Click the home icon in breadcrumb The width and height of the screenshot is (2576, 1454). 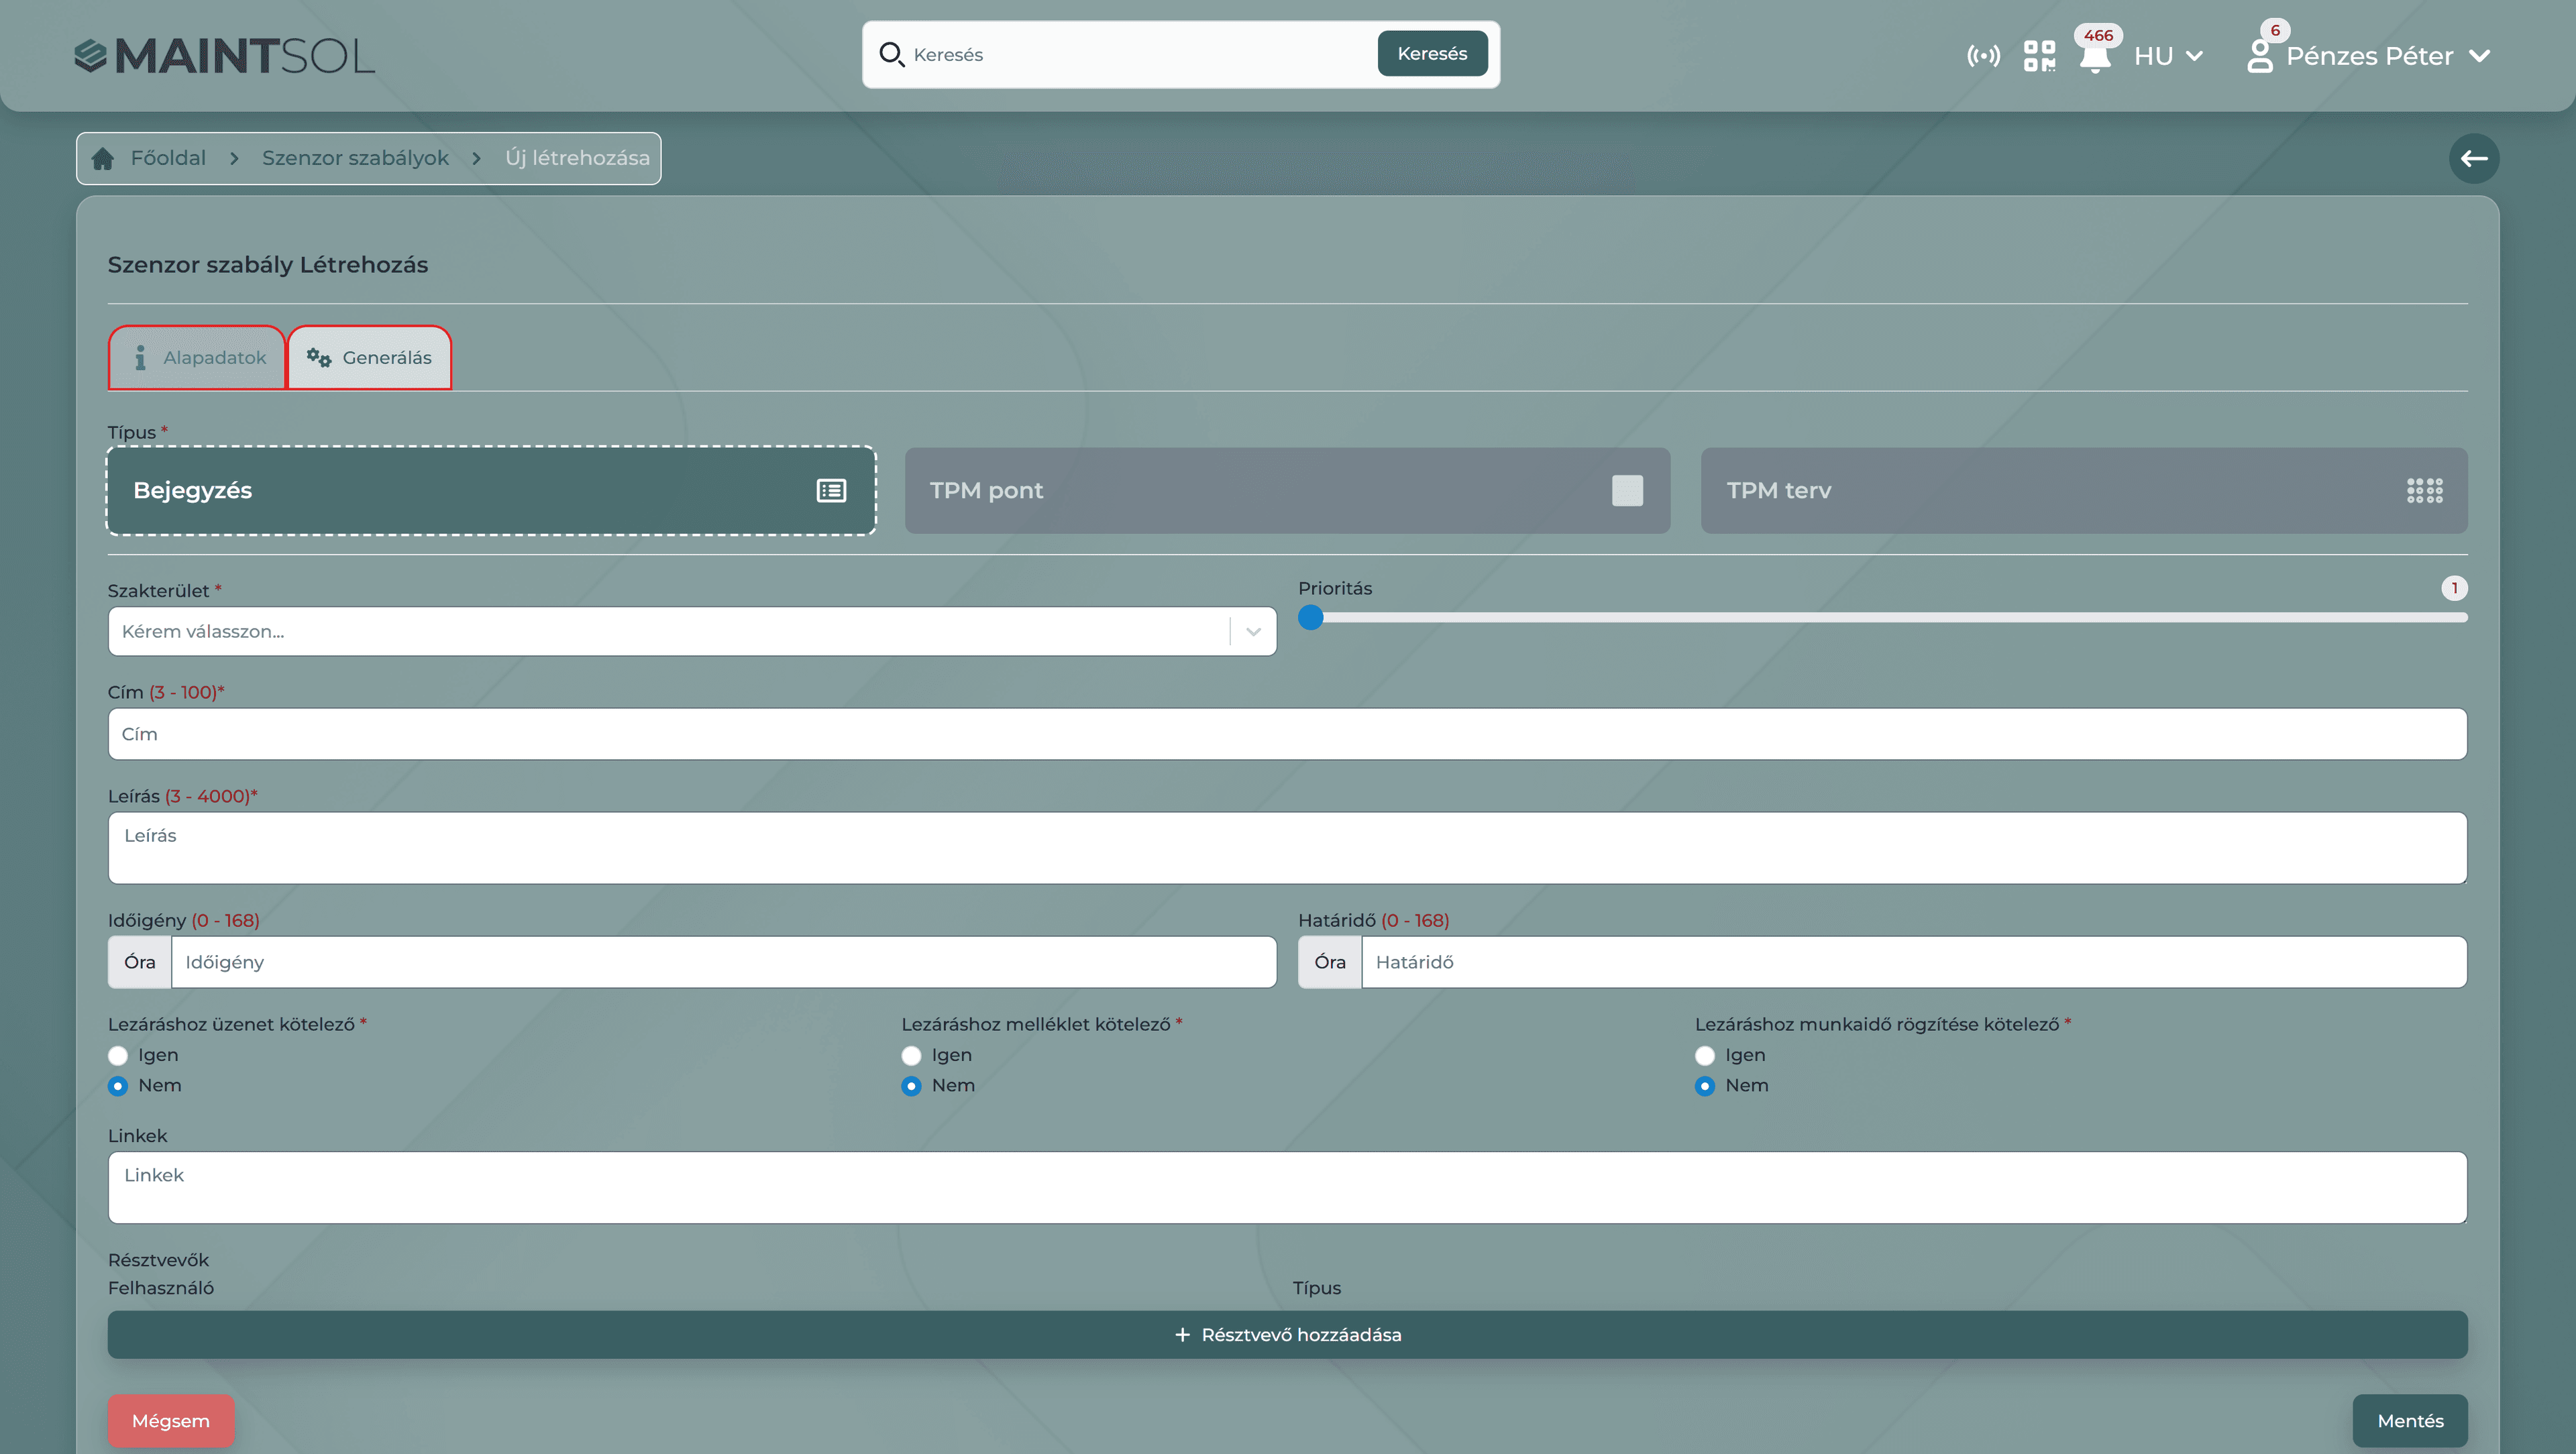coord(103,159)
